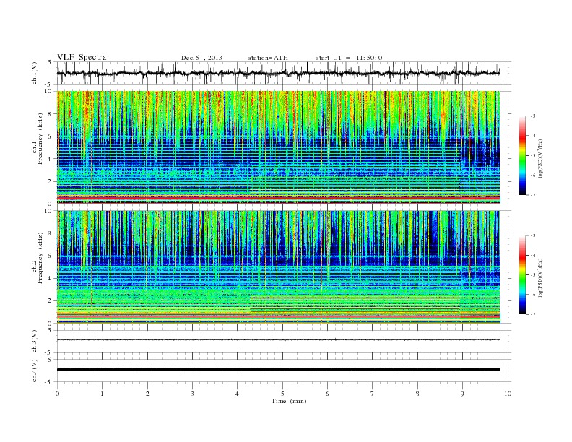Click the "8" kHz tick on ch.1 frequency axis
This screenshot has width=572, height=442.
[50, 114]
